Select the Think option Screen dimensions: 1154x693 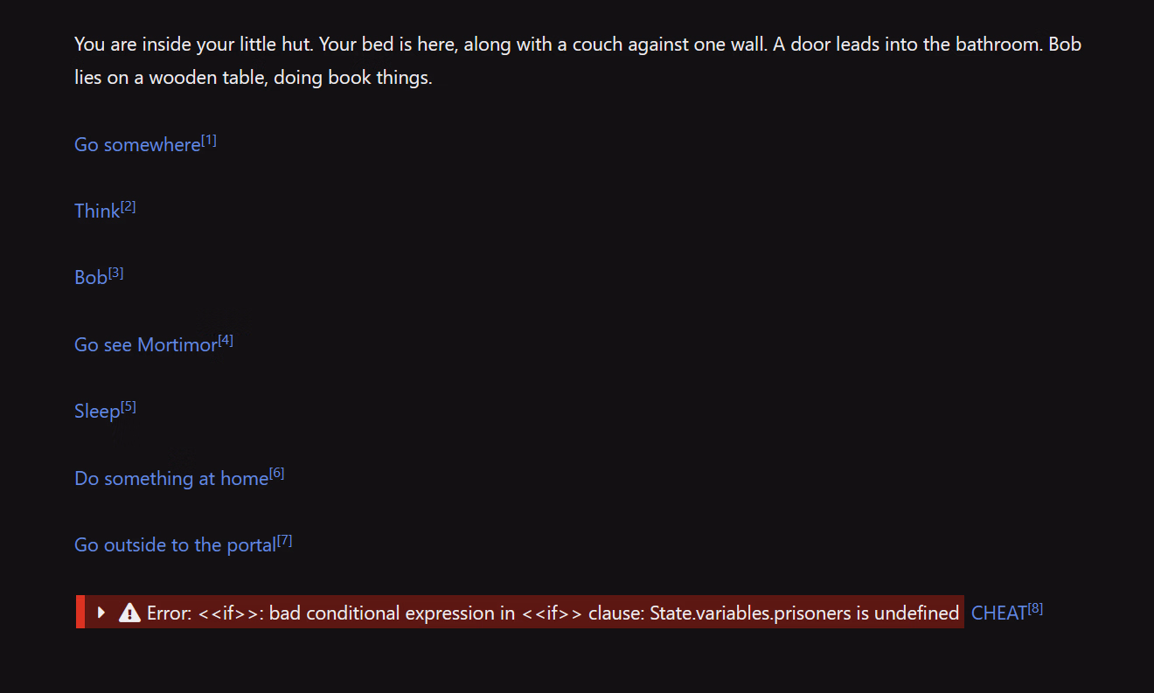(97, 211)
